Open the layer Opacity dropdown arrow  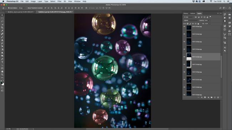coord(210,21)
